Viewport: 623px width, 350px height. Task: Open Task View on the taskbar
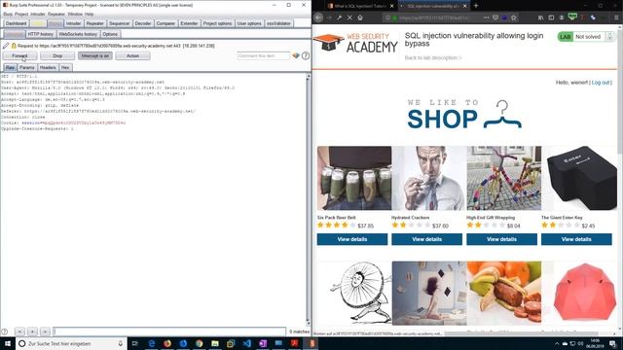pos(134,343)
